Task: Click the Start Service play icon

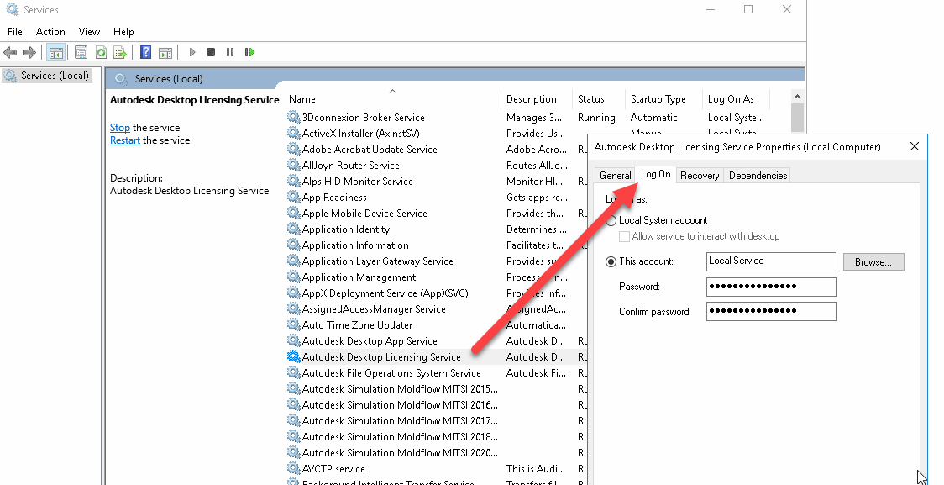Action: point(192,52)
